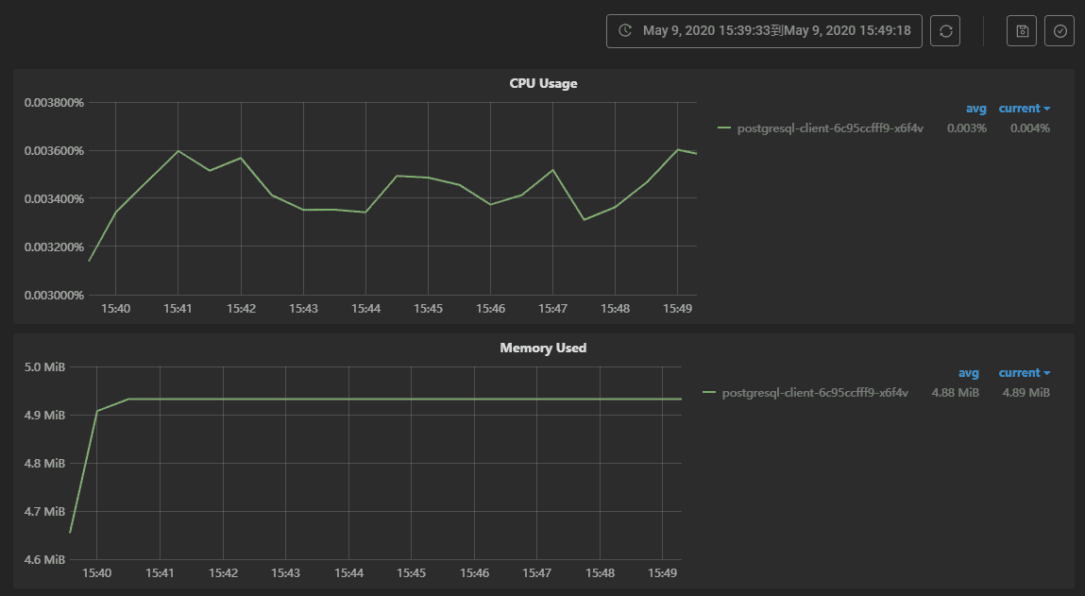Click the 4.89 MiB current value in Memory legend
Viewport: 1085px width, 596px height.
(x=1026, y=393)
